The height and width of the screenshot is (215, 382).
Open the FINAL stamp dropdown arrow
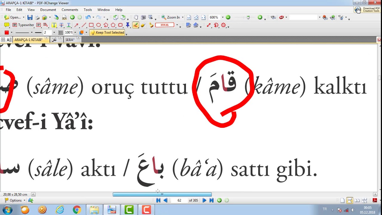click(x=177, y=25)
